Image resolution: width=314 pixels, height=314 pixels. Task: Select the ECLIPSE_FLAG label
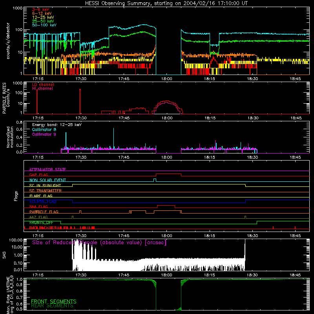43,201
